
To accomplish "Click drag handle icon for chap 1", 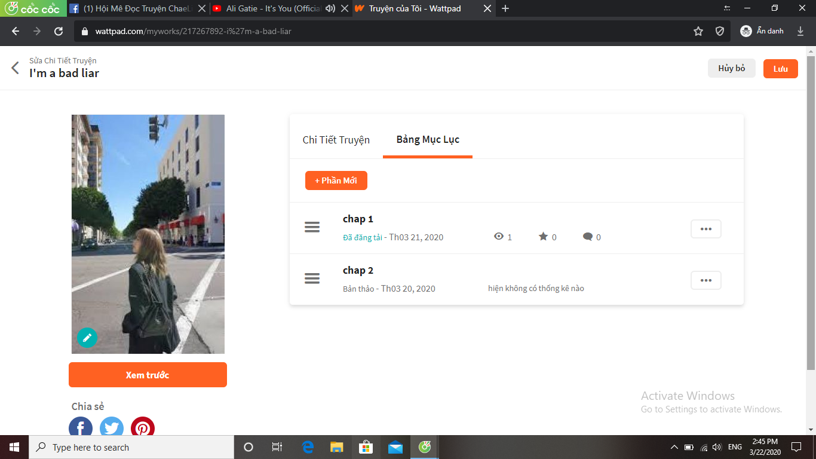I will coord(312,228).
